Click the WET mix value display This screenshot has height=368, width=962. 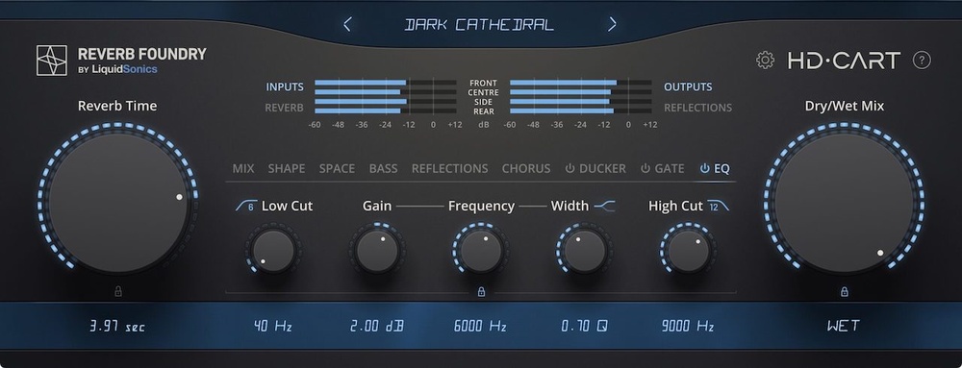point(844,327)
